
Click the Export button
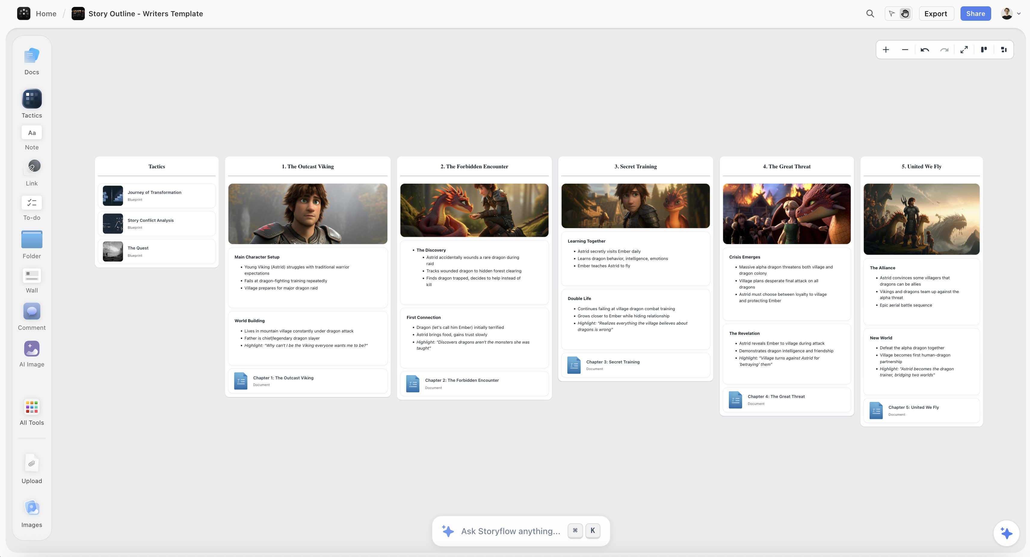click(936, 13)
